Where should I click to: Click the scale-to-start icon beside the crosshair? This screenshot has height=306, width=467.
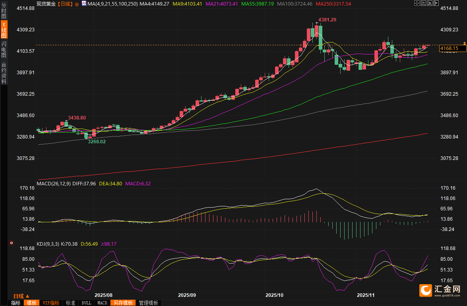point(422,3)
